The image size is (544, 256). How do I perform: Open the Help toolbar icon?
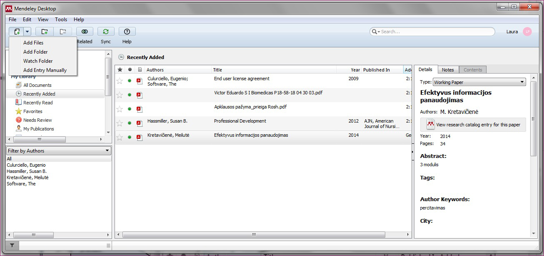127,32
